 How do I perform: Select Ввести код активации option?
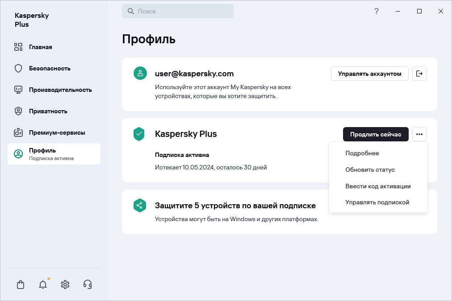(378, 186)
